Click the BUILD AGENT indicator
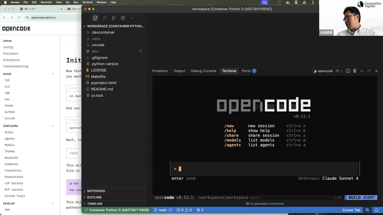This screenshot has height=215, width=383. [x=361, y=197]
